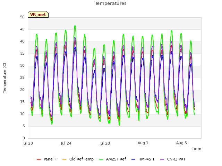This screenshot has width=222, height=166.
Task: Toggle the AM25T Ref legend entry
Action: (112, 159)
